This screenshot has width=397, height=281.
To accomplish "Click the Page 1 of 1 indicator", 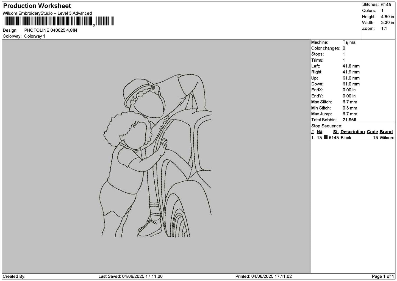I will pos(383,276).
